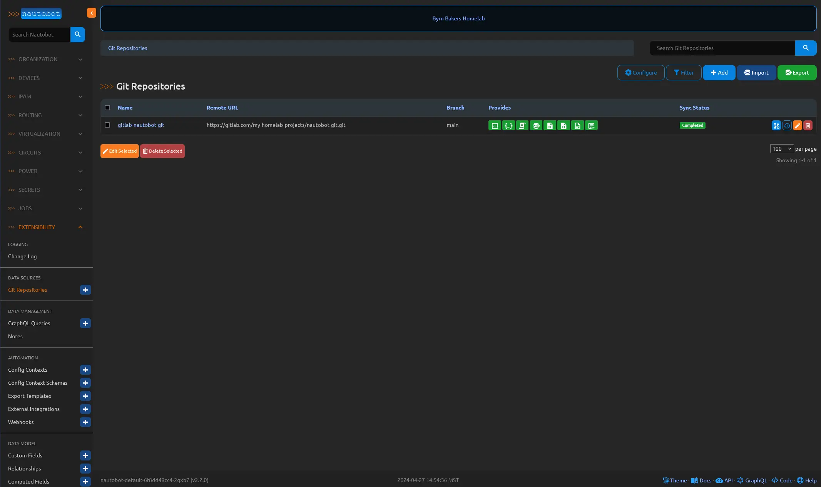Open the 100 per page dropdown
The image size is (821, 487).
pyautogui.click(x=781, y=149)
